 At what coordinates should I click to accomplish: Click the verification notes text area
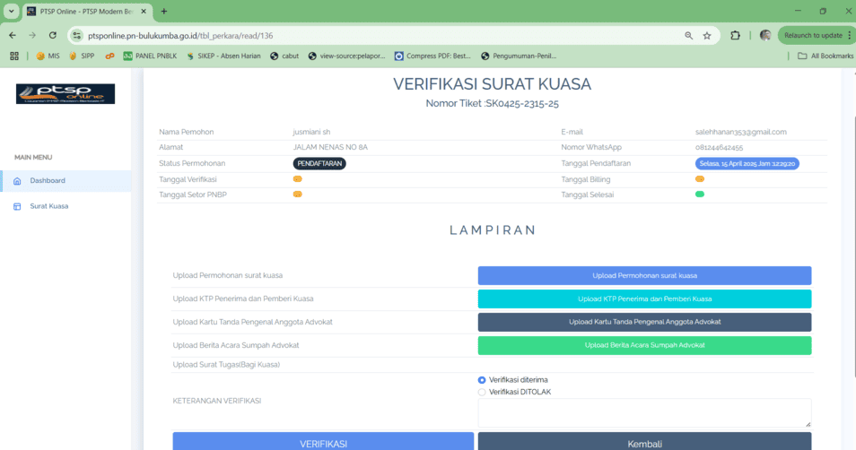[x=644, y=412]
